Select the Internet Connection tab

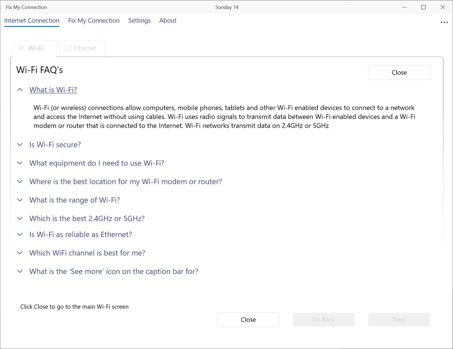tap(32, 20)
